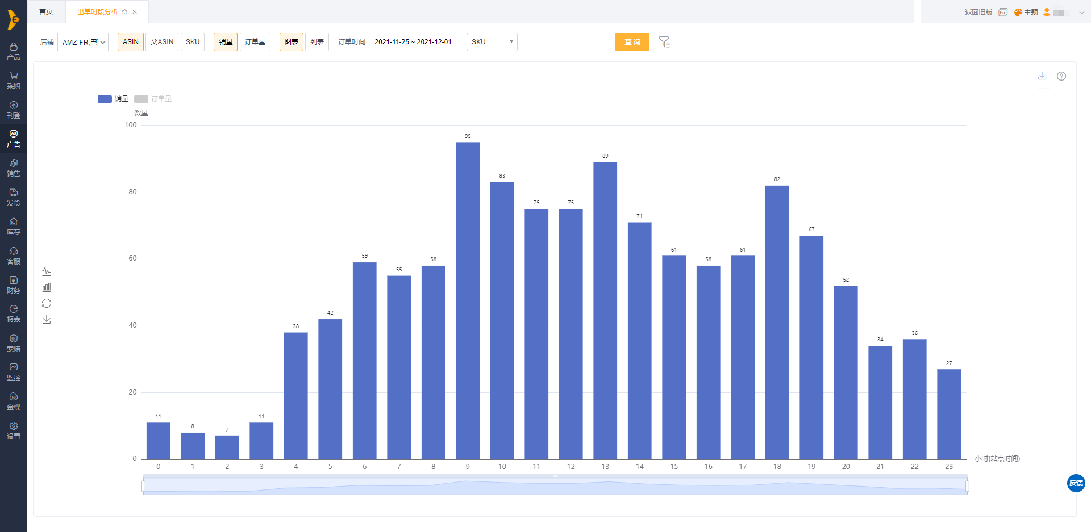Open the 监控 sidebar module

pyautogui.click(x=14, y=372)
